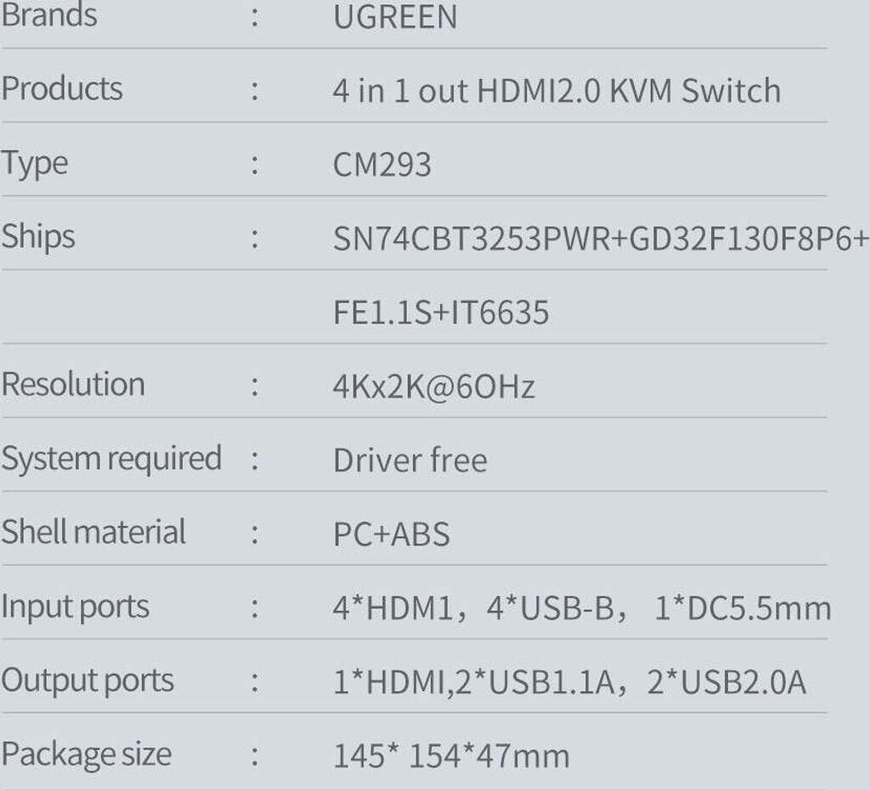This screenshot has width=870, height=790.
Task: Select the PC+ABS material value
Action: (x=392, y=534)
